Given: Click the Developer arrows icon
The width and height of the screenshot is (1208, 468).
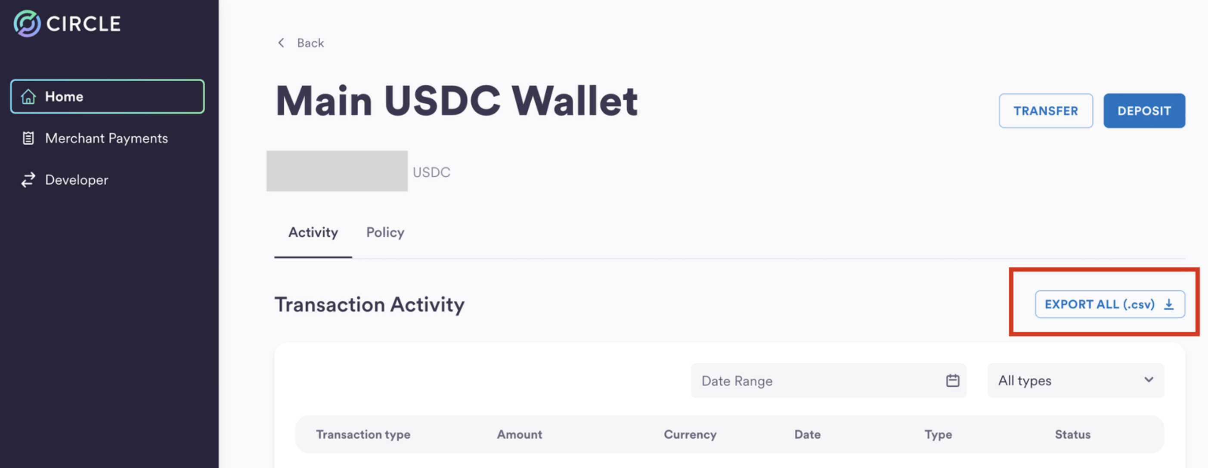Looking at the screenshot, I should click(28, 180).
